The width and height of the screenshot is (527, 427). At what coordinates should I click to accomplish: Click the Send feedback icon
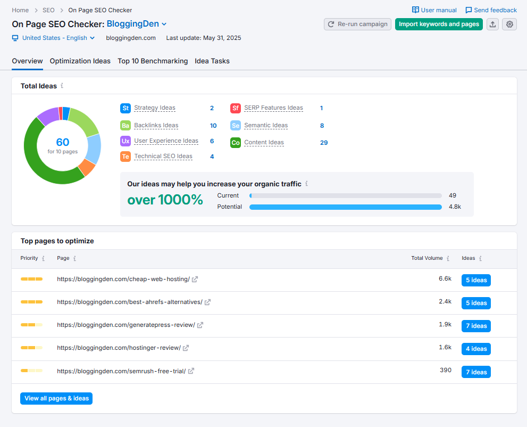click(469, 10)
